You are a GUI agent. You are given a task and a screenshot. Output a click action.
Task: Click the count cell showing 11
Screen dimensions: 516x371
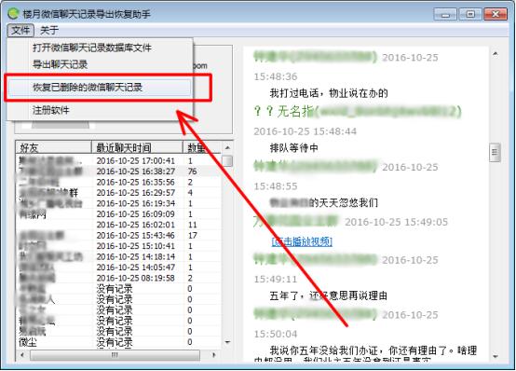[x=192, y=225]
